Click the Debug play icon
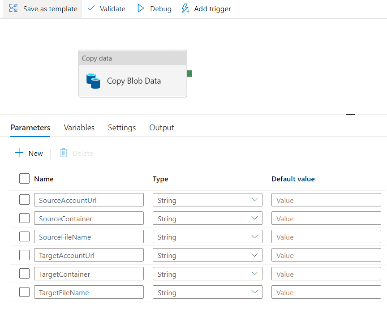The width and height of the screenshot is (387, 309). 141,9
